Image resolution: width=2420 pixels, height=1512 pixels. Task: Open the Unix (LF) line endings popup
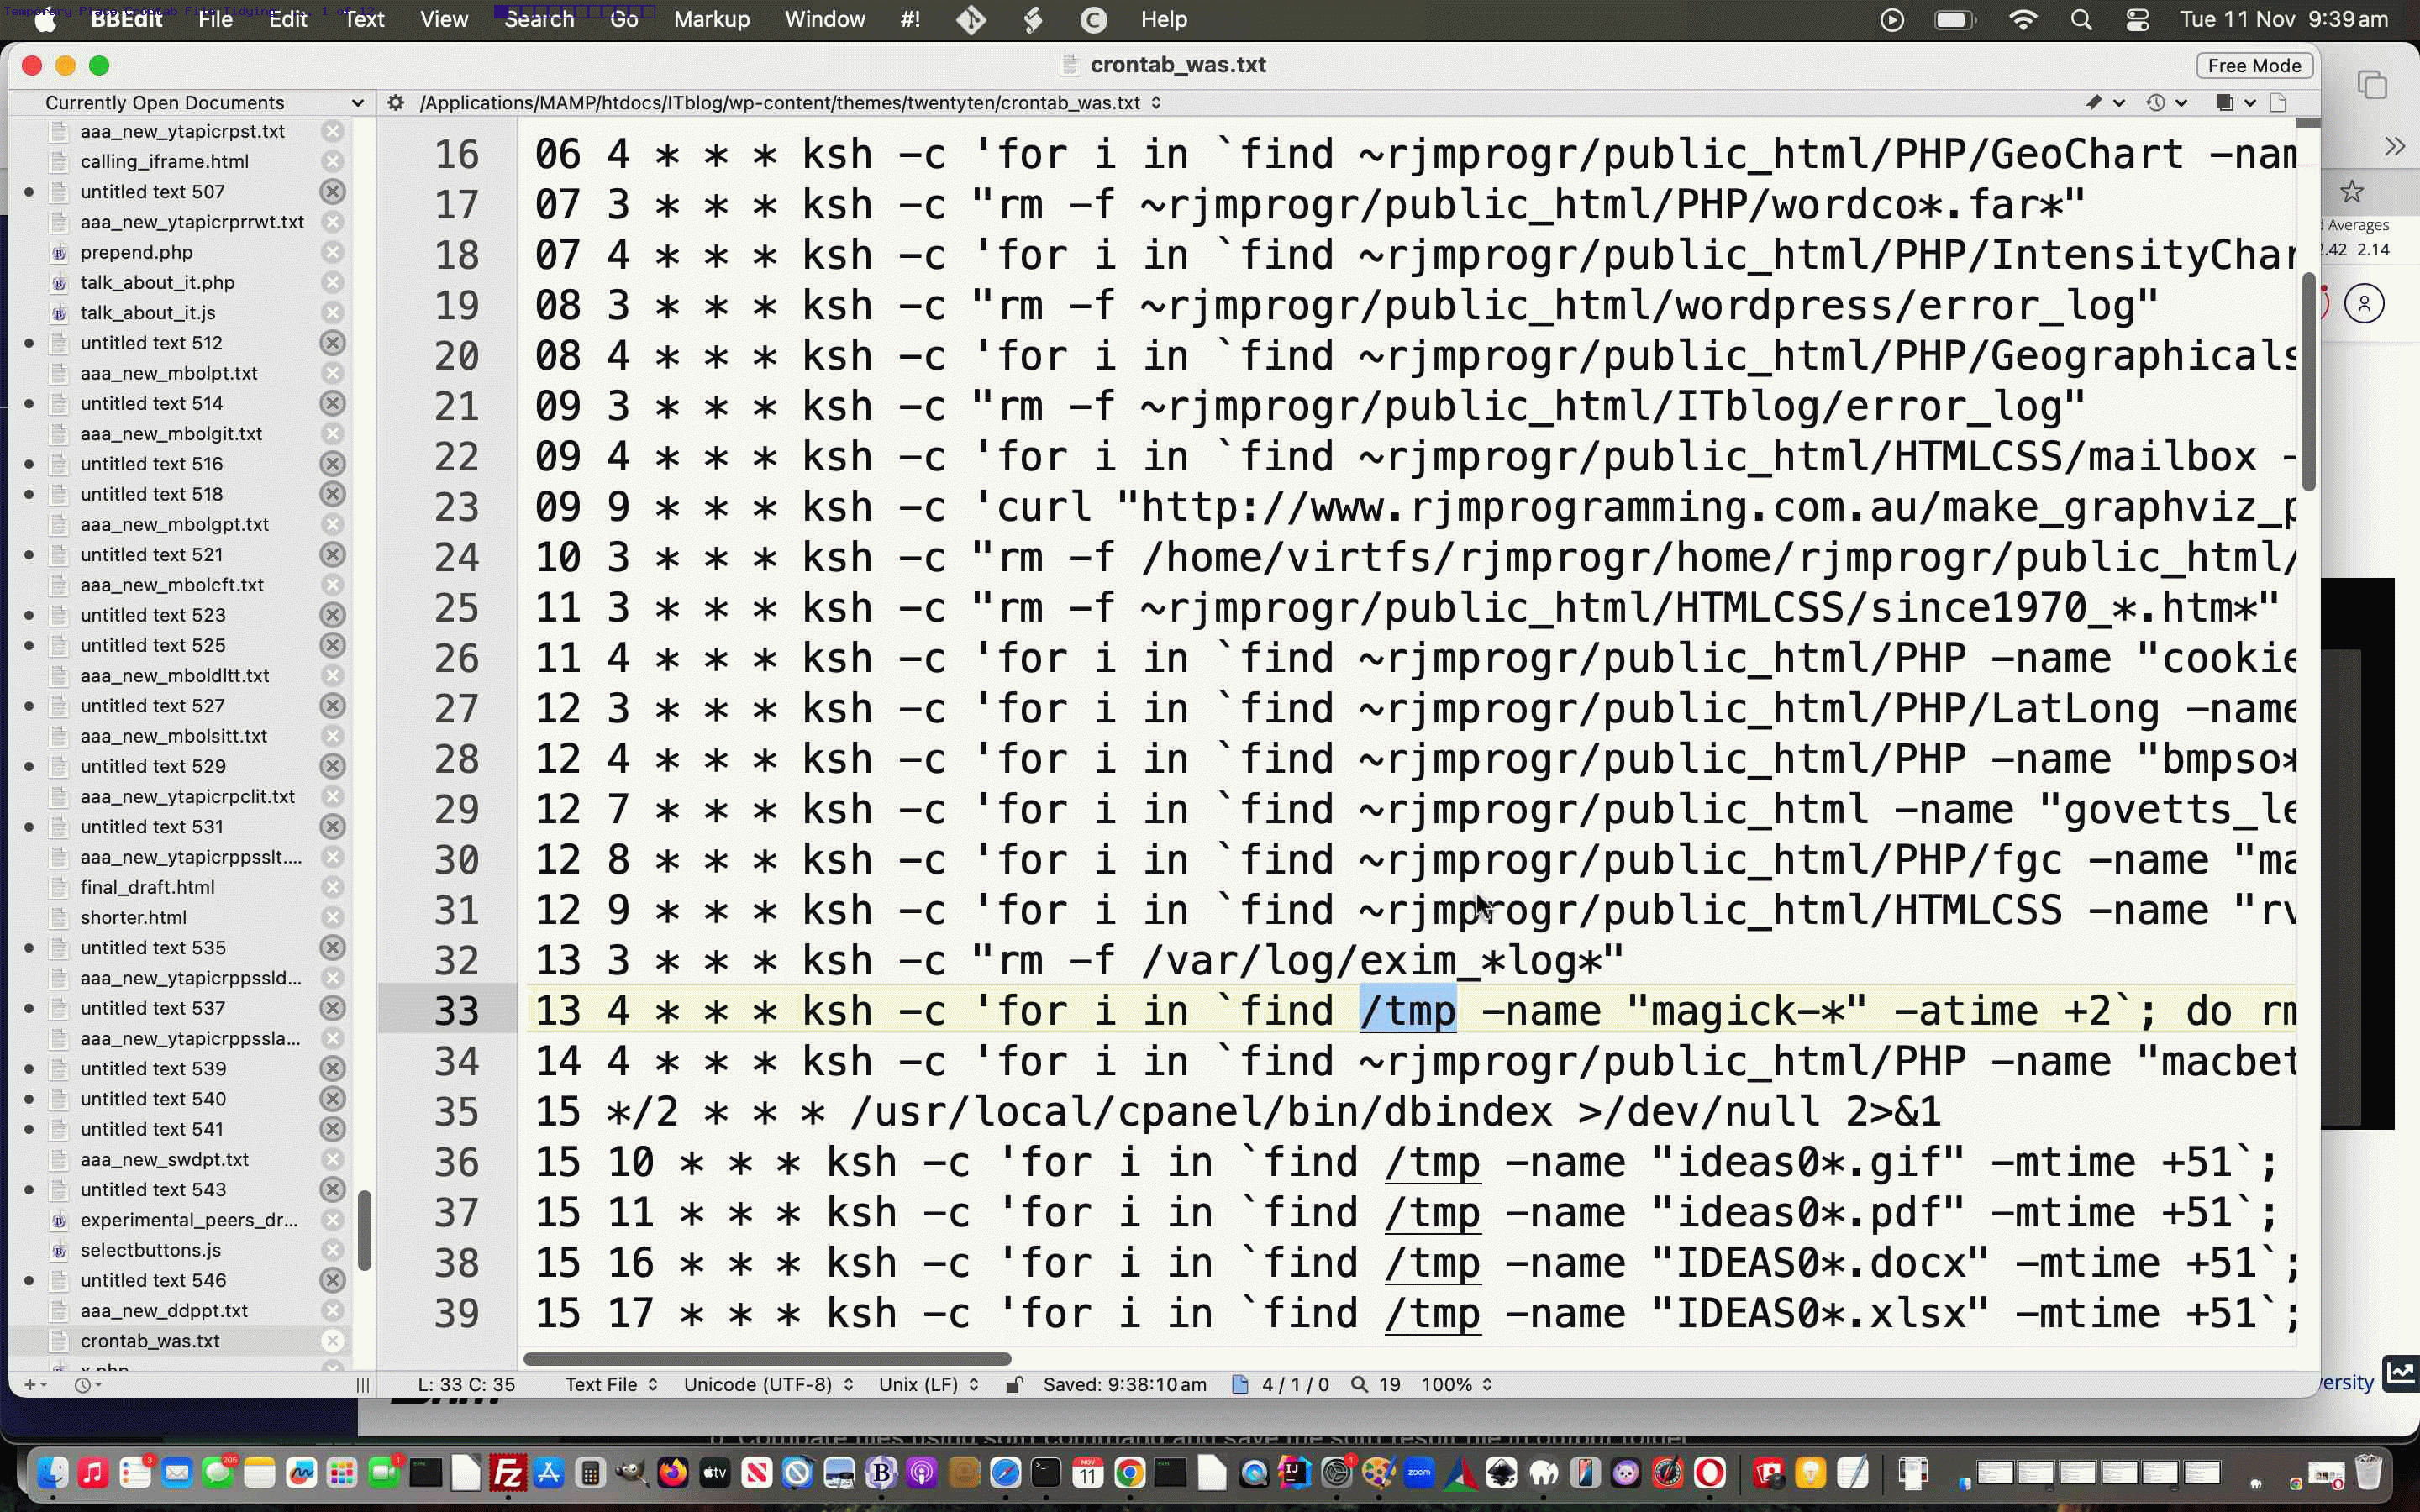pos(927,1385)
